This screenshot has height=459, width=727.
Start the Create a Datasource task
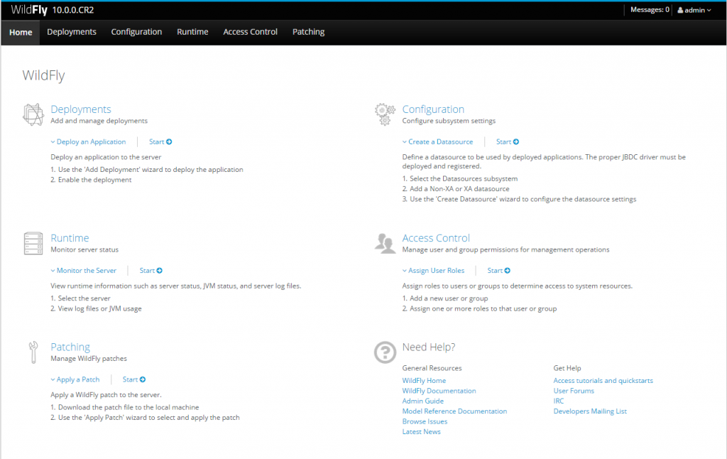pos(507,142)
